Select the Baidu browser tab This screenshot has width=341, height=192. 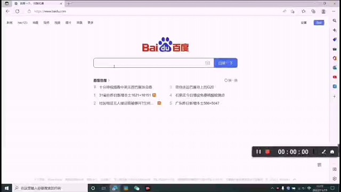click(x=38, y=4)
